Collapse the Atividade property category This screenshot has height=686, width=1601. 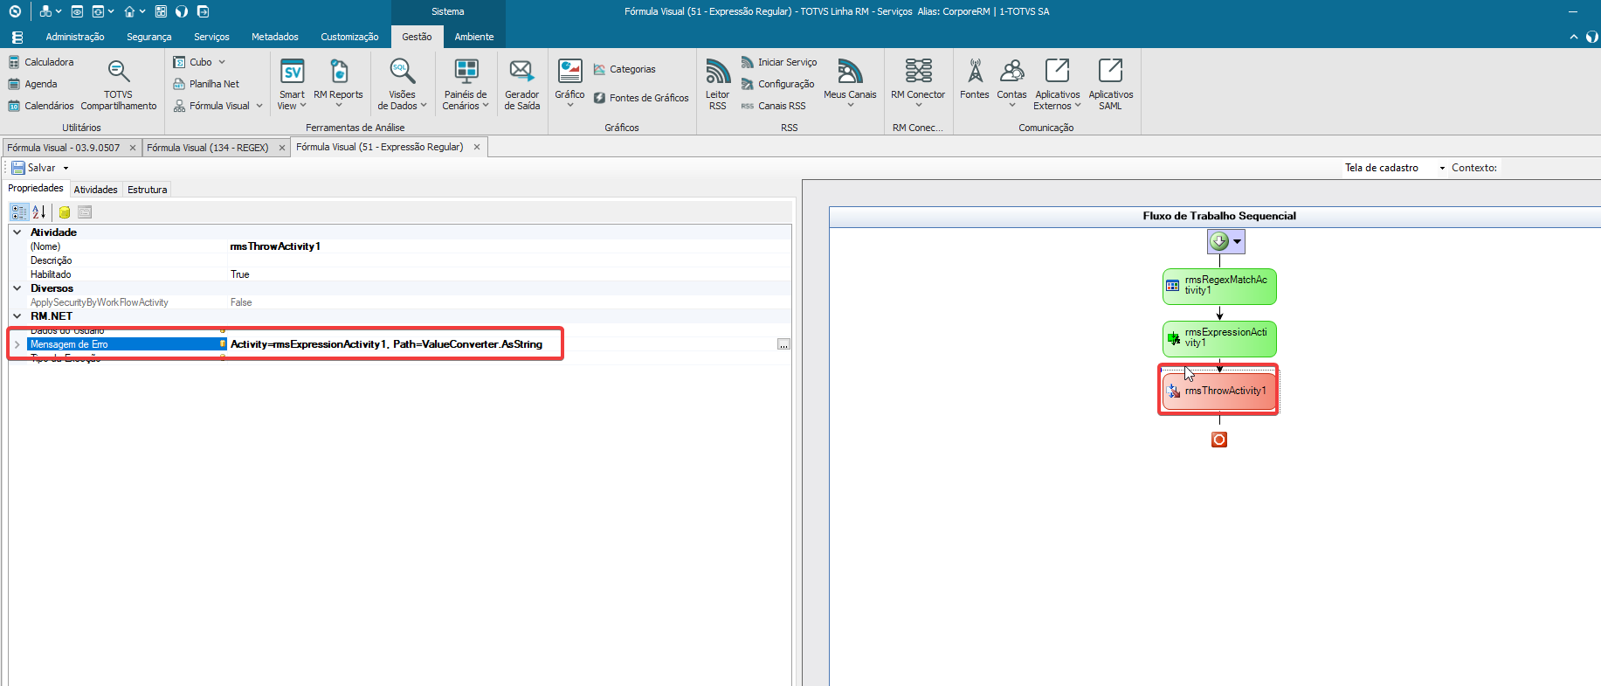(x=17, y=232)
